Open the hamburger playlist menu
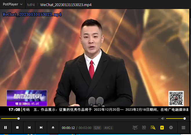The image size is (191, 135). click(x=183, y=127)
